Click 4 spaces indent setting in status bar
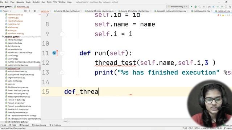Viewport: 232px width, 130px height. [x=205, y=128]
